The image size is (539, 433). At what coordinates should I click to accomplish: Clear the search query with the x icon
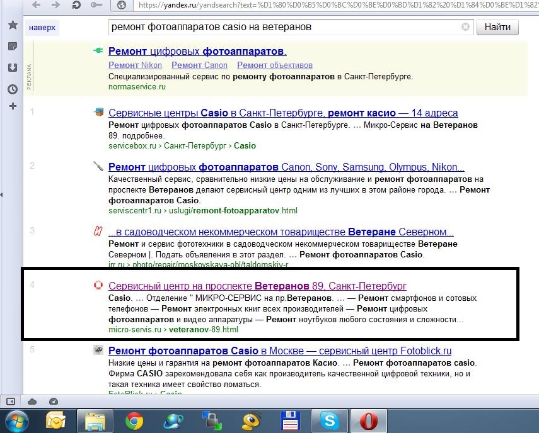coord(465,27)
